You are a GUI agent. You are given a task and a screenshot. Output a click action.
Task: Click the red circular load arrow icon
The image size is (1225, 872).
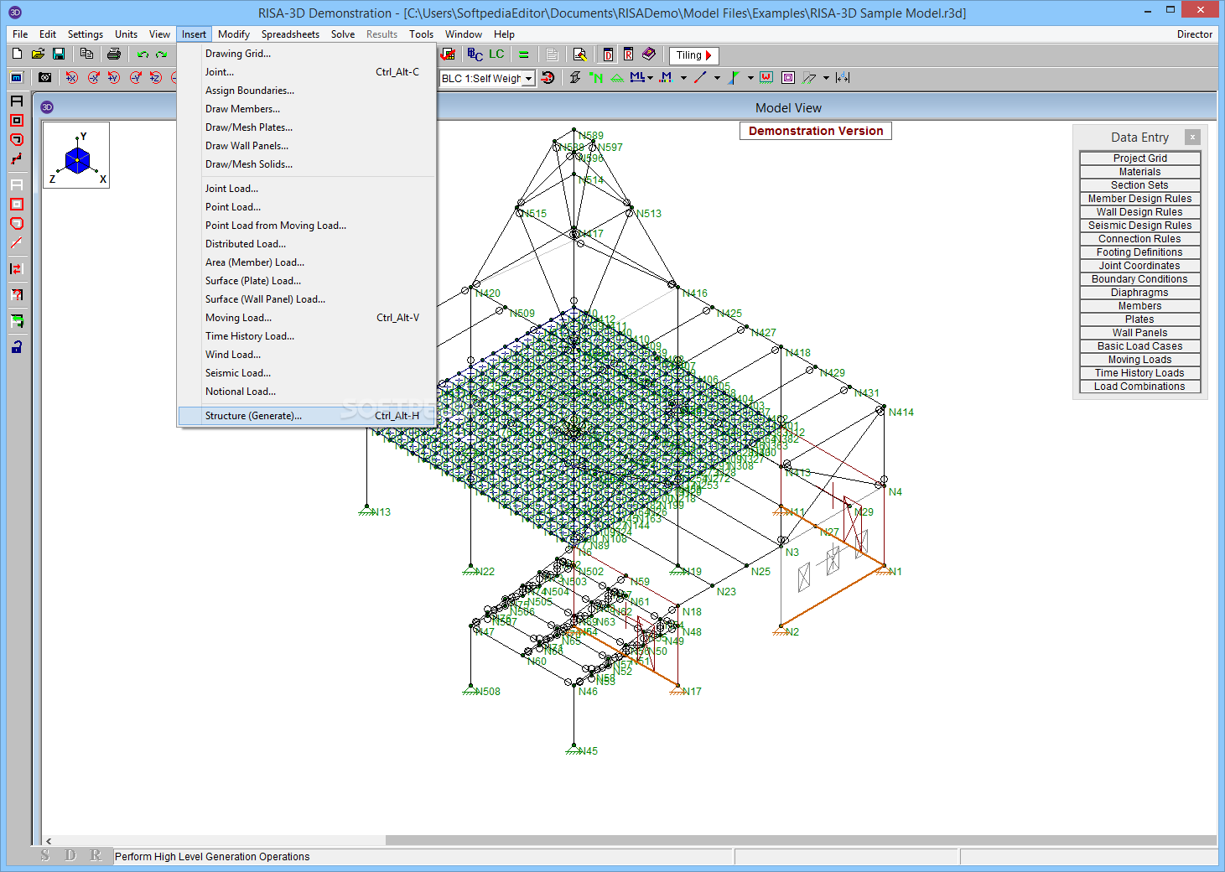coord(548,77)
